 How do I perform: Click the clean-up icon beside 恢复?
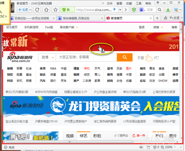point(165,18)
